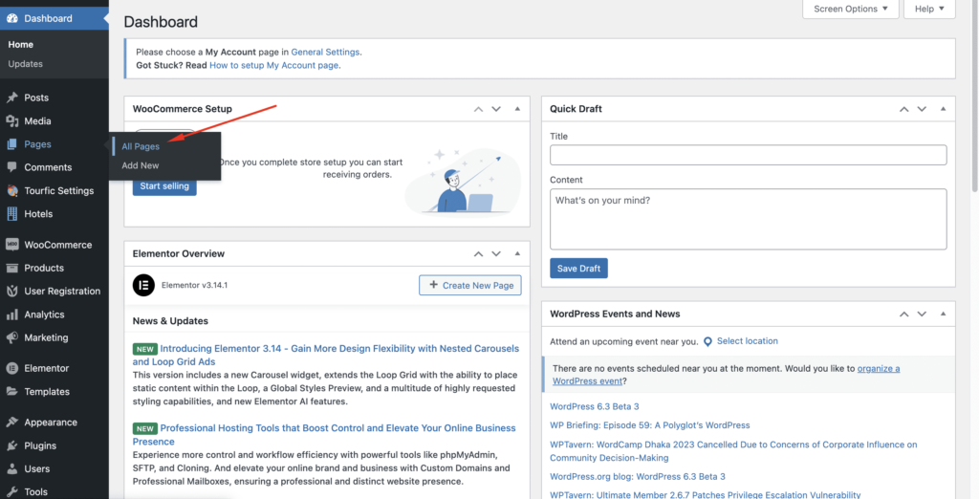Click the Save Draft button
This screenshot has height=499, width=979.
578,269
